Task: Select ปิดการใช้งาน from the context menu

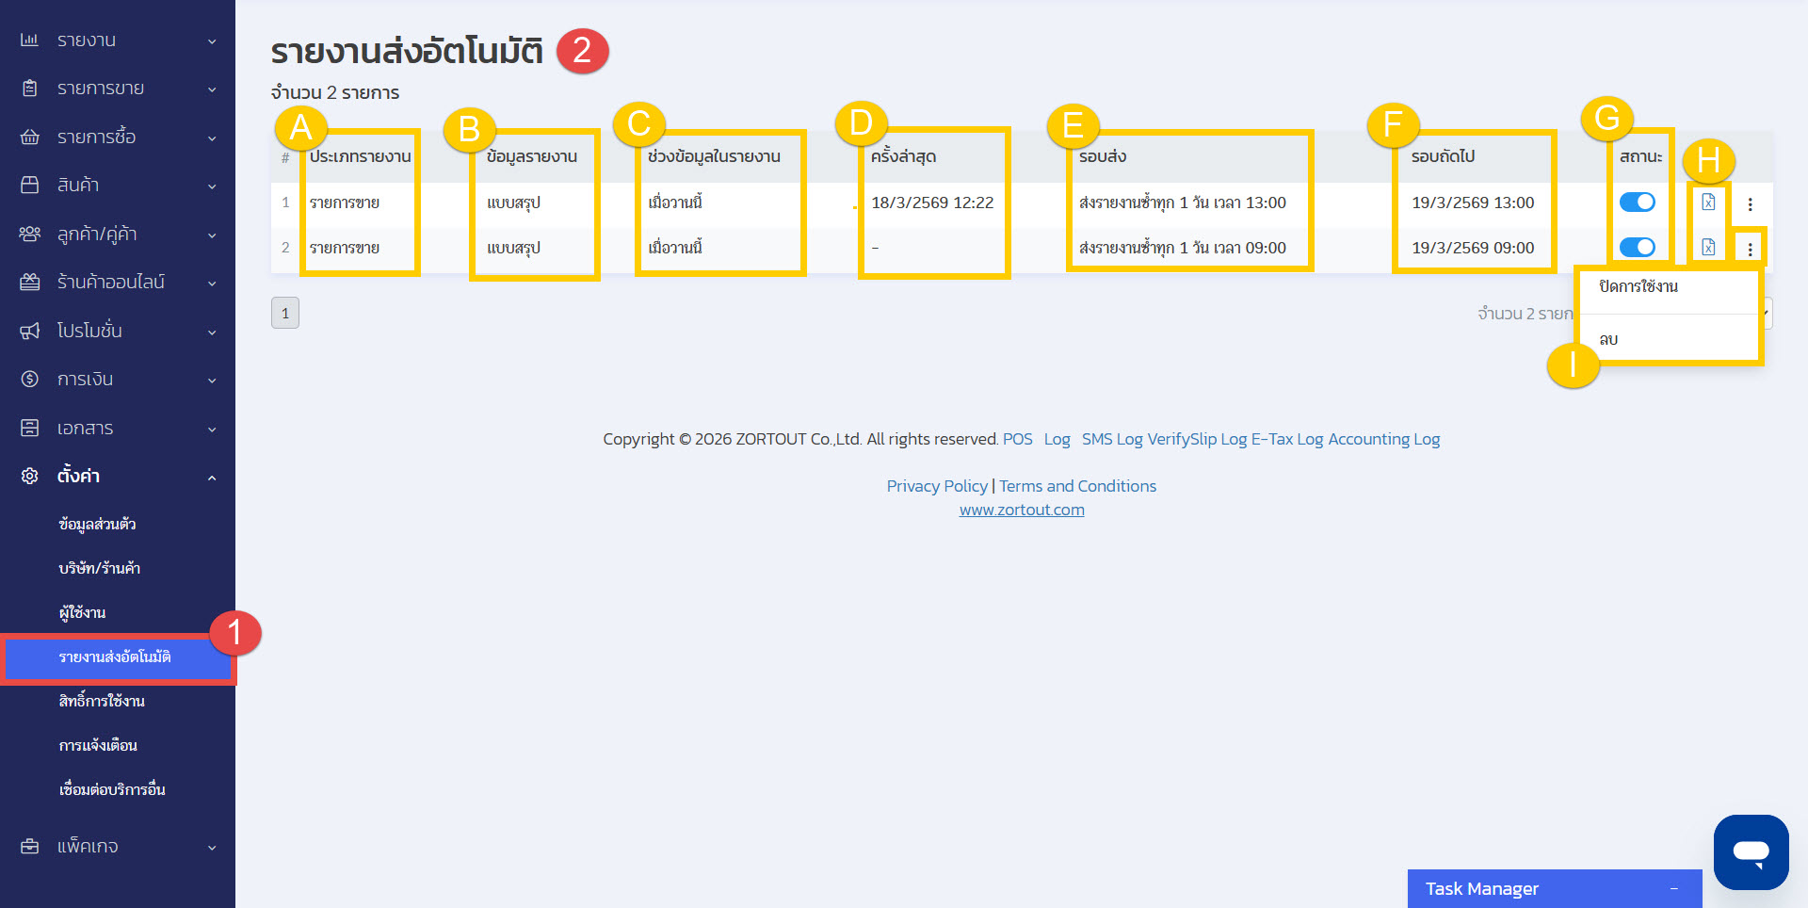Action: pyautogui.click(x=1638, y=286)
